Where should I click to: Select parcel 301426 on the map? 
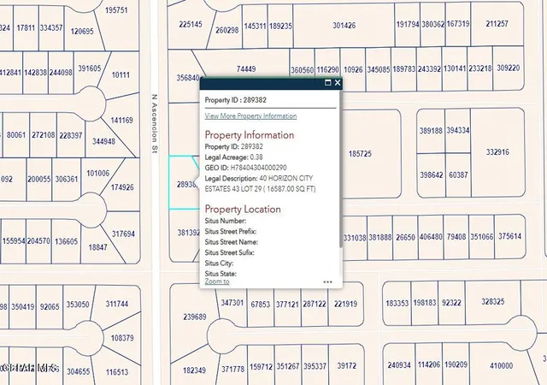pyautogui.click(x=344, y=25)
